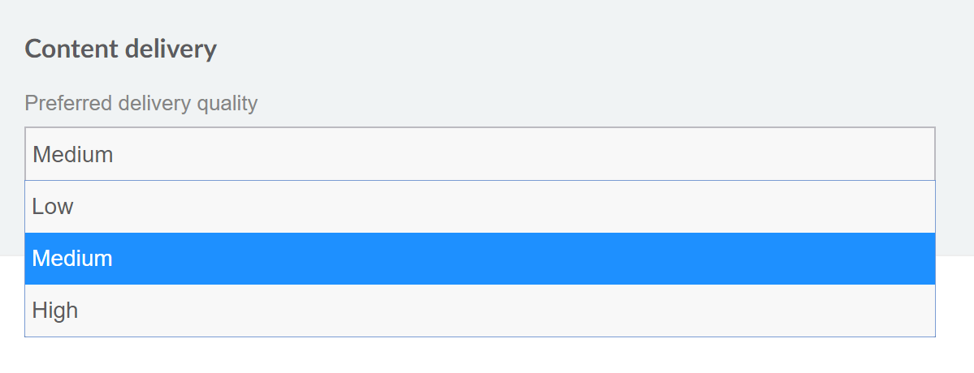
Task: Click the blue-highlighted Medium list entry
Action: [x=479, y=259]
